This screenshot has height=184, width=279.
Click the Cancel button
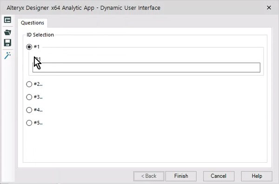[x=219, y=176]
